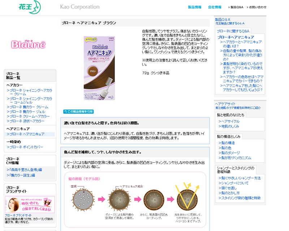The height and width of the screenshot is (231, 289).
Task: Open 製品Q&A link in the header
Action: click(236, 7)
